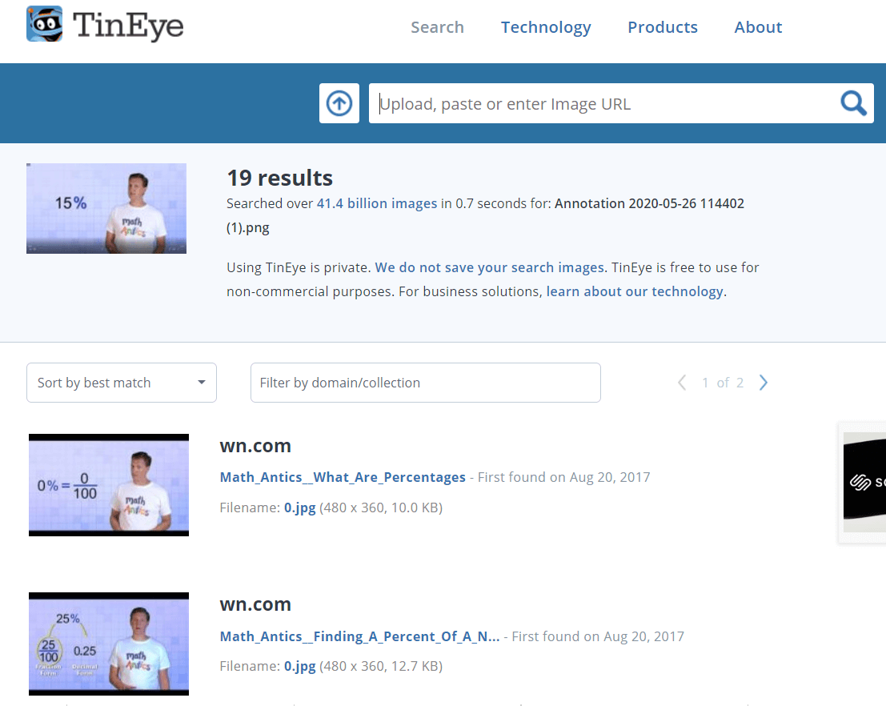The width and height of the screenshot is (886, 706).
Task: Go to next results page arrow
Action: (763, 383)
